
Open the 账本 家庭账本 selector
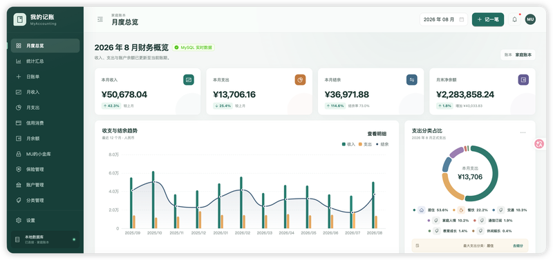[518, 55]
